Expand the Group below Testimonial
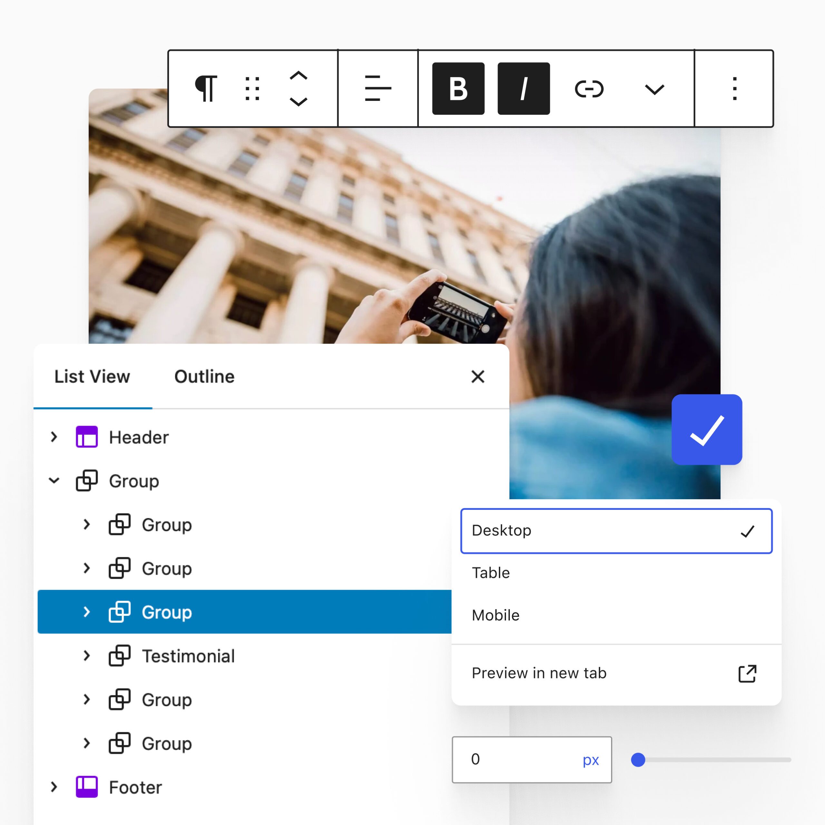 [87, 699]
